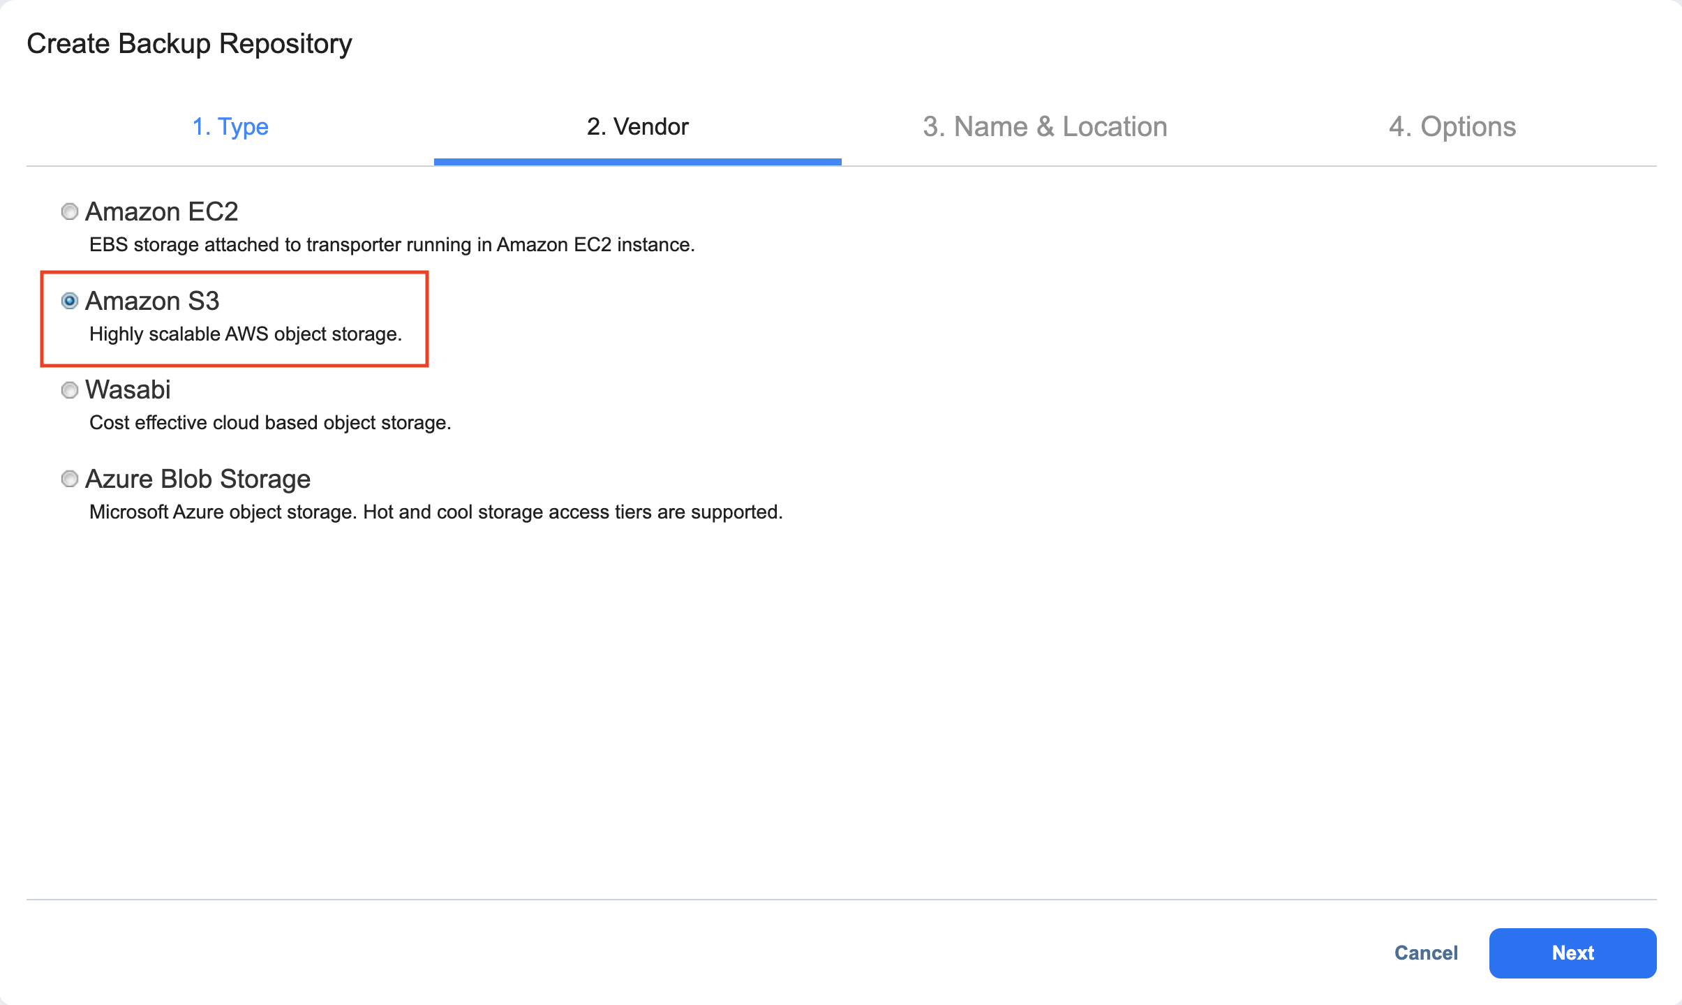This screenshot has height=1005, width=1682.
Task: Click the Amazon EC2 label text
Action: point(161,211)
